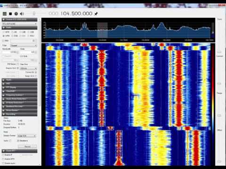The width and height of the screenshot is (226, 169).
Task: Expand the Time Shift panel
Action: coord(19,91)
